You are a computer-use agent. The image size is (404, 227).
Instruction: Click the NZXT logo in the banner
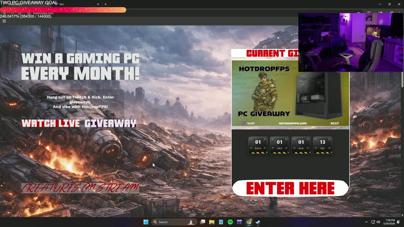coord(335,123)
